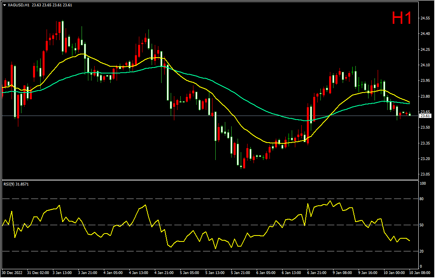The width and height of the screenshot is (435, 278).
Task: Click the 6 Jan 05:00 time axis label
Action: 266,273
